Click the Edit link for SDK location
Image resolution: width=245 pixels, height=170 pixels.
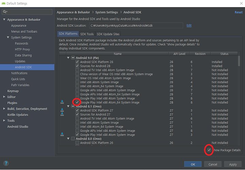189,25
